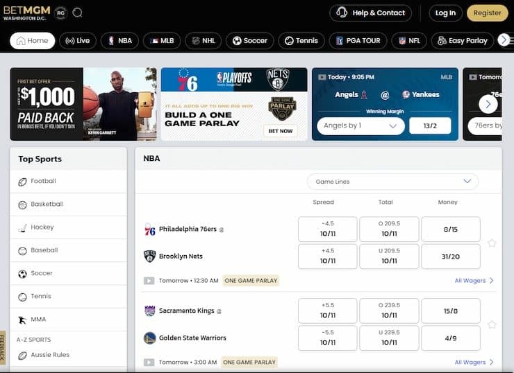
Task: Open the NFL tab
Action: [409, 41]
